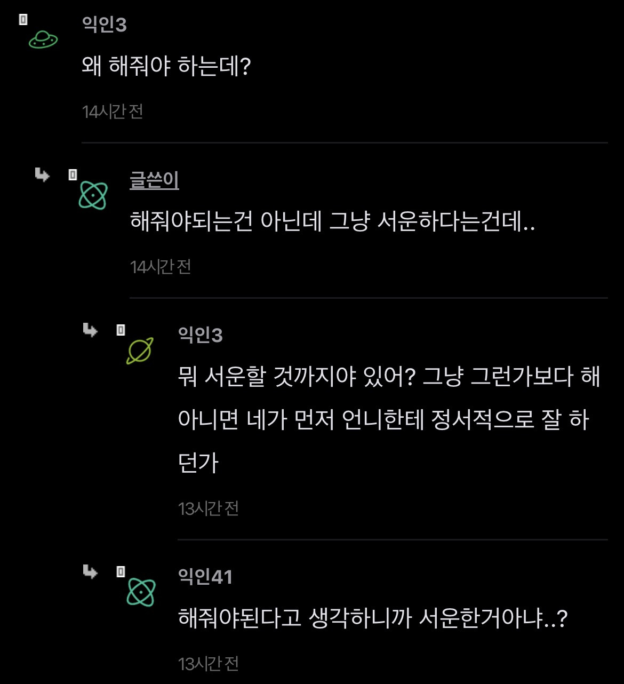Click the 익인3 username next to planet avatar
This screenshot has height=684, width=624.
point(201,335)
